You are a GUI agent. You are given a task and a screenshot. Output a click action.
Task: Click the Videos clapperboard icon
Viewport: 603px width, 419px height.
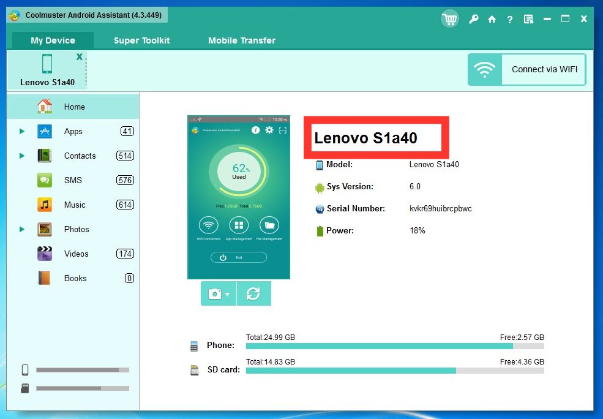45,254
